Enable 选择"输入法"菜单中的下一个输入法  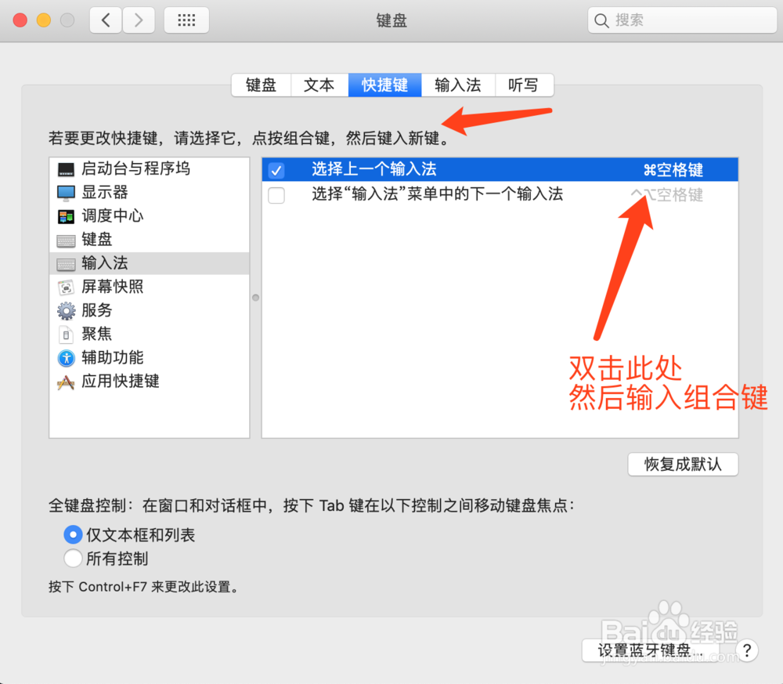276,194
